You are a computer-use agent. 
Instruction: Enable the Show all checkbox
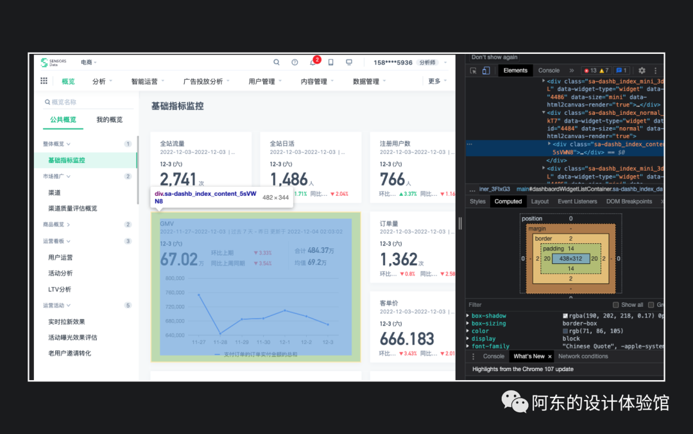615,305
